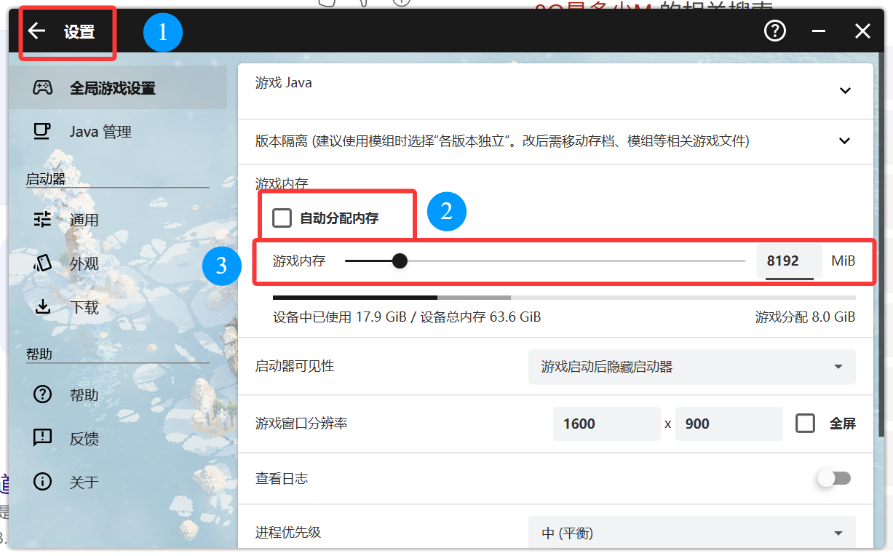Select 全局游戏设置 in the sidebar

(118, 88)
